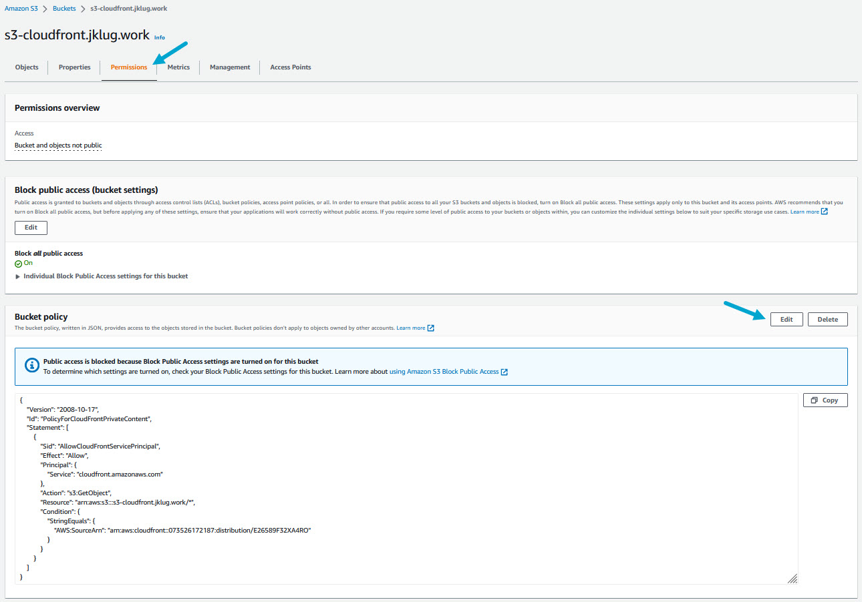Edit the bucket policy
Image resolution: width=862 pixels, height=602 pixels.
pos(786,320)
